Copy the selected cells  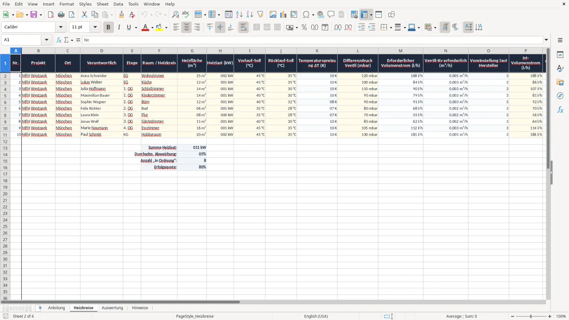pos(95,15)
